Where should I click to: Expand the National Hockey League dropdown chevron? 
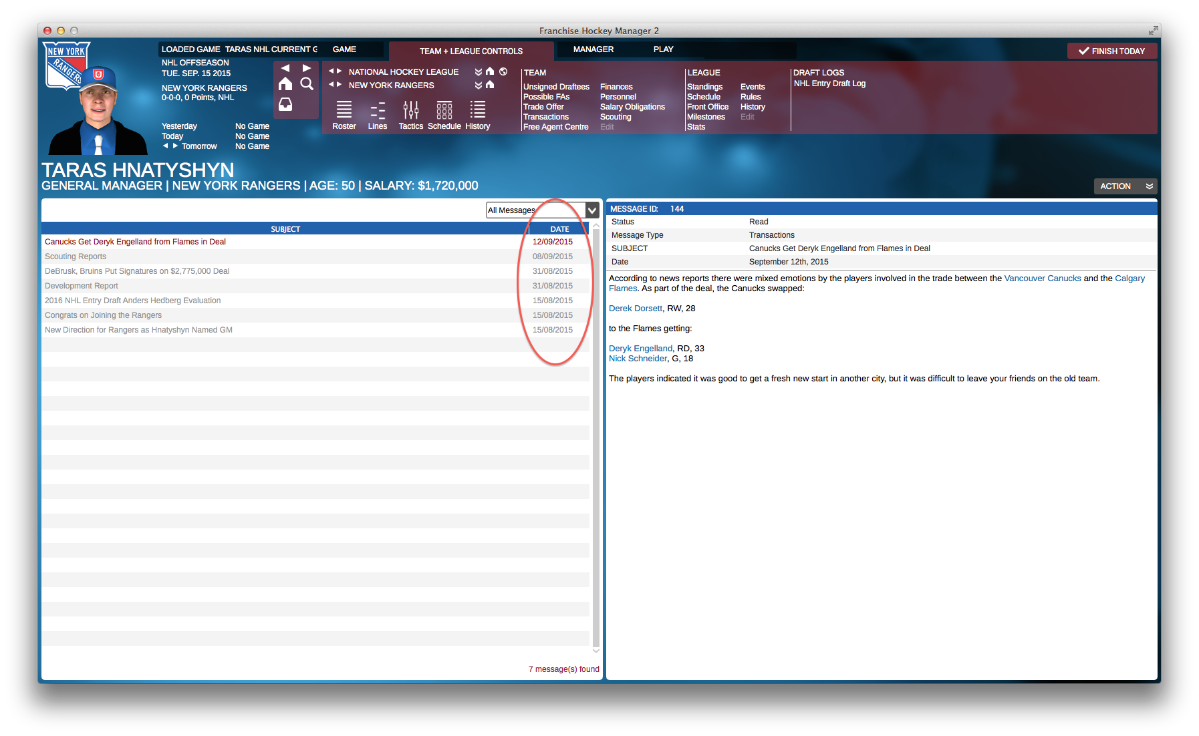(x=479, y=72)
